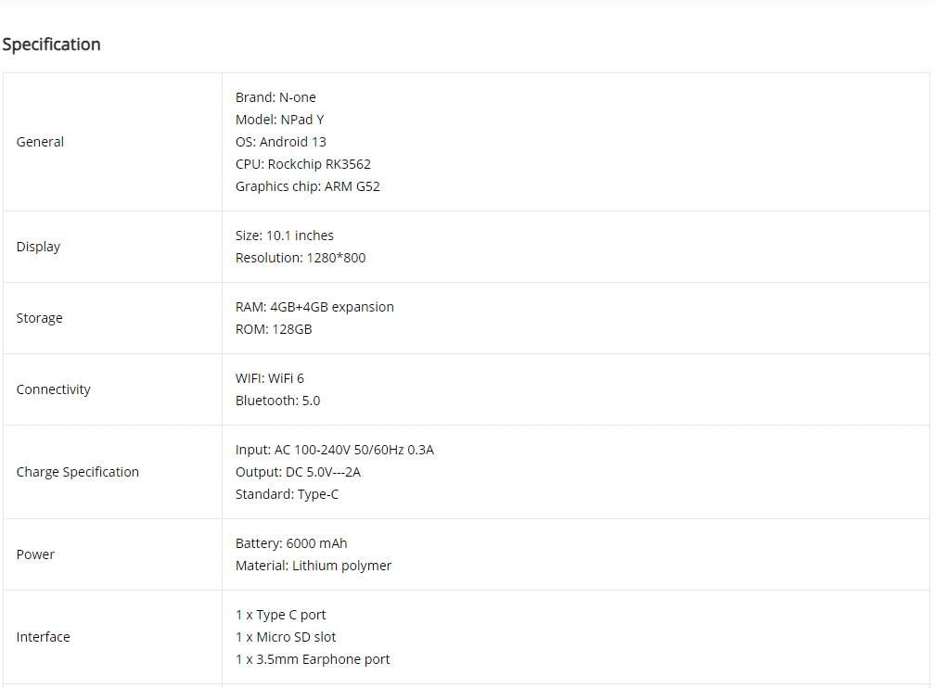Select the OS: Android 13 line

click(281, 142)
